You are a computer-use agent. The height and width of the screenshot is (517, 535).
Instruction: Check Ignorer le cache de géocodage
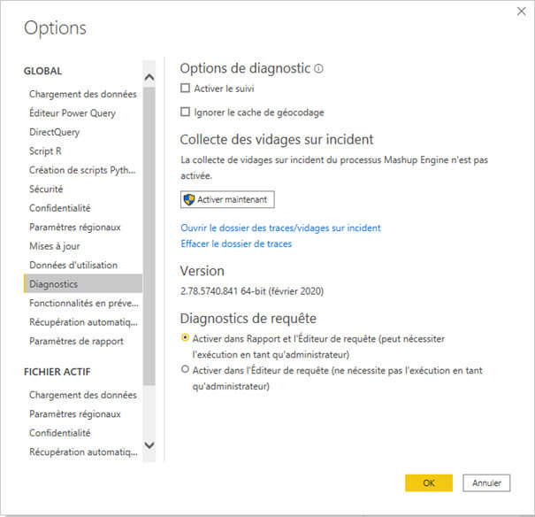pyautogui.click(x=185, y=112)
